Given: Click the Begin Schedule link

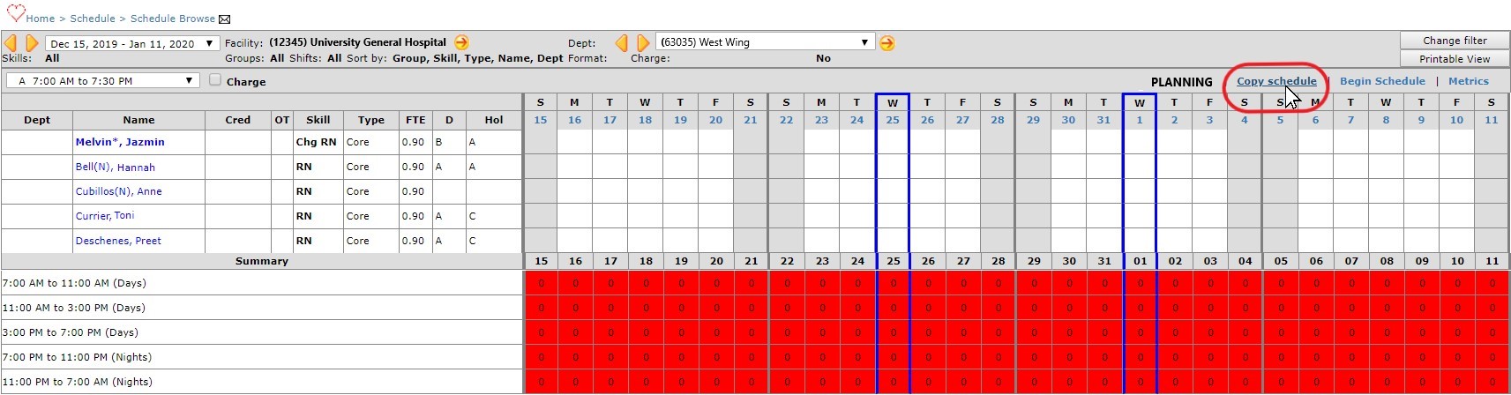Looking at the screenshot, I should 1381,81.
